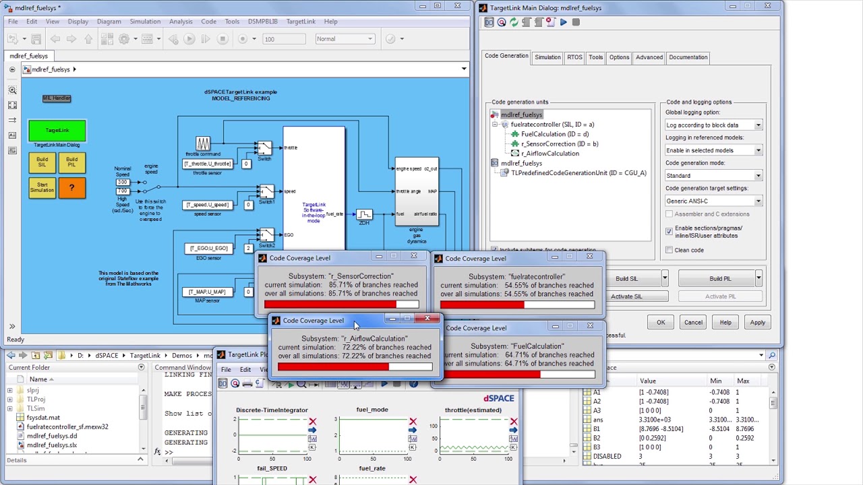Click r_AirflowCalculation coverage progress bar

(355, 367)
